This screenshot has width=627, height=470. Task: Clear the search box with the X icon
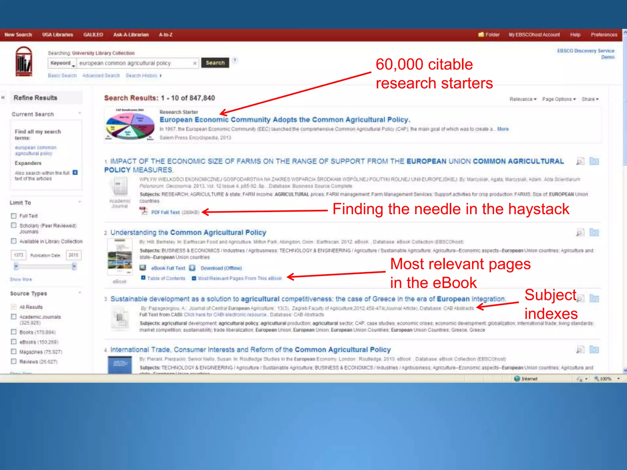tap(195, 63)
